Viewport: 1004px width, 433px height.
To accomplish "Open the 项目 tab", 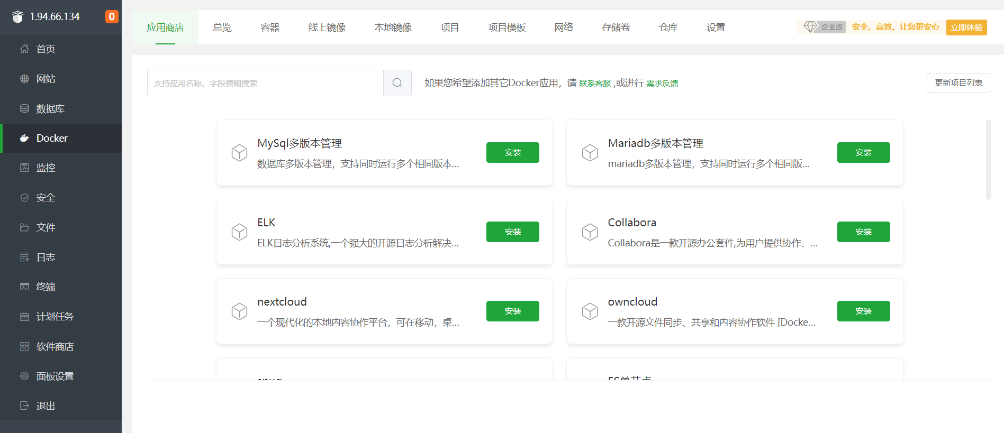I will (x=450, y=27).
